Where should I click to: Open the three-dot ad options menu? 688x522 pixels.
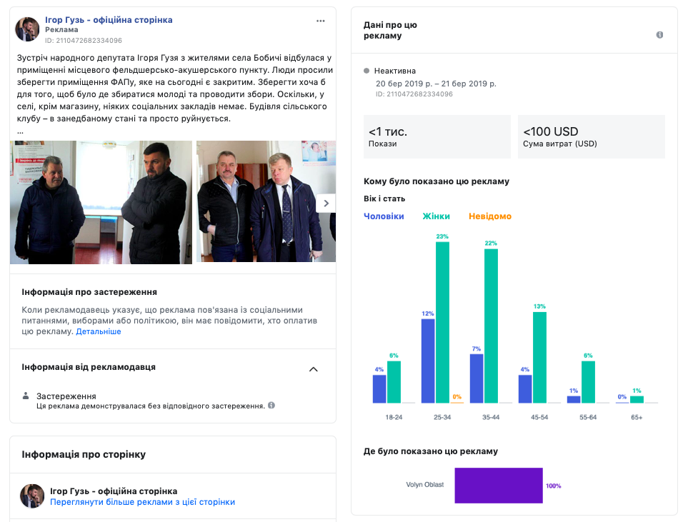321,21
